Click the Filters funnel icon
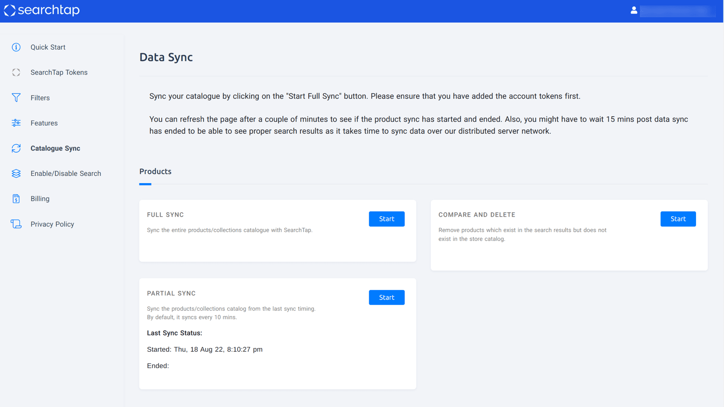This screenshot has height=407, width=724. pos(16,98)
